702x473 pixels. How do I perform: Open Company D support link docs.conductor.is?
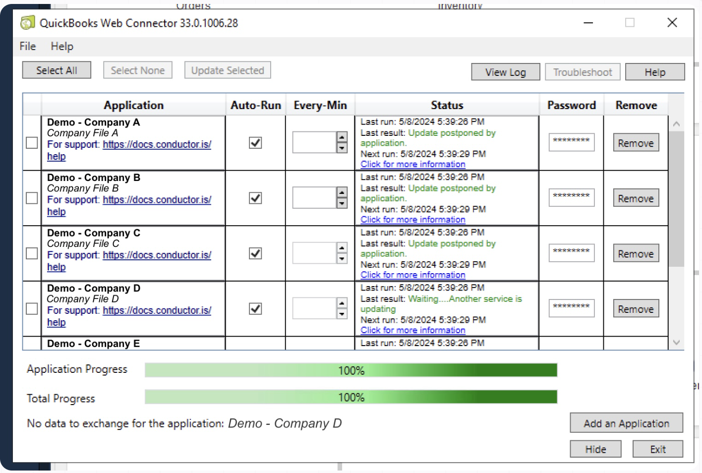pos(157,310)
